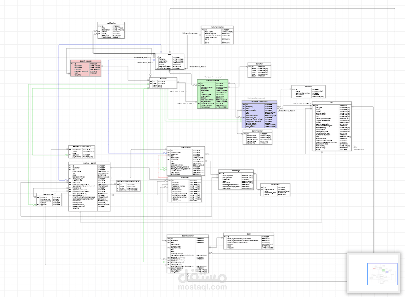Click model row in Car offer table
The height and width of the screenshot is (297, 405).
(259, 70)
